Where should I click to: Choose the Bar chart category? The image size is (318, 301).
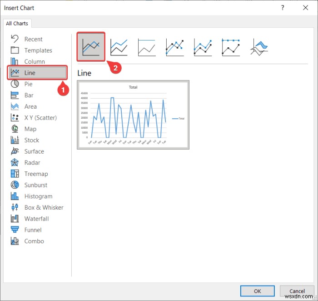pyautogui.click(x=29, y=95)
